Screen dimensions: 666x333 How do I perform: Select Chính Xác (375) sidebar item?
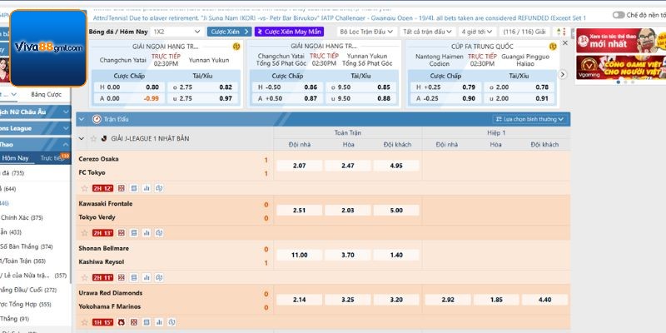click(x=22, y=217)
